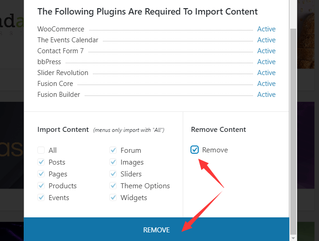This screenshot has height=241, width=319.
Task: Toggle the Images import checkbox
Action: click(113, 162)
